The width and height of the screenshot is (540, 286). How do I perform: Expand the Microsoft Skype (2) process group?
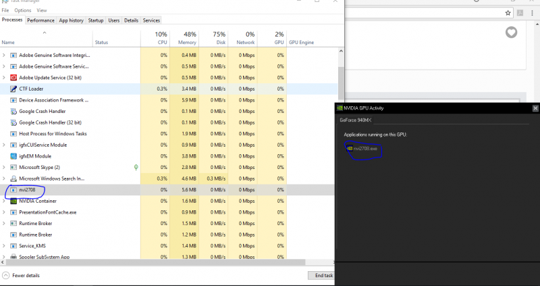point(5,167)
